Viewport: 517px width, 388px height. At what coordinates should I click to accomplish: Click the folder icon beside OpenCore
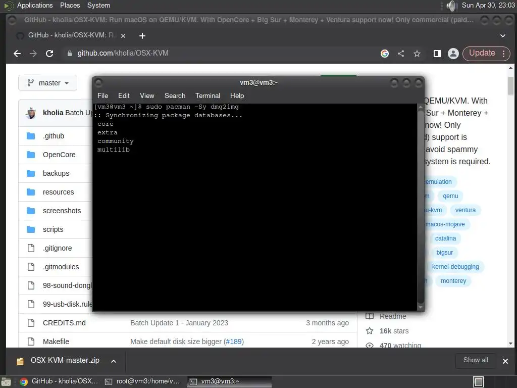(x=31, y=155)
